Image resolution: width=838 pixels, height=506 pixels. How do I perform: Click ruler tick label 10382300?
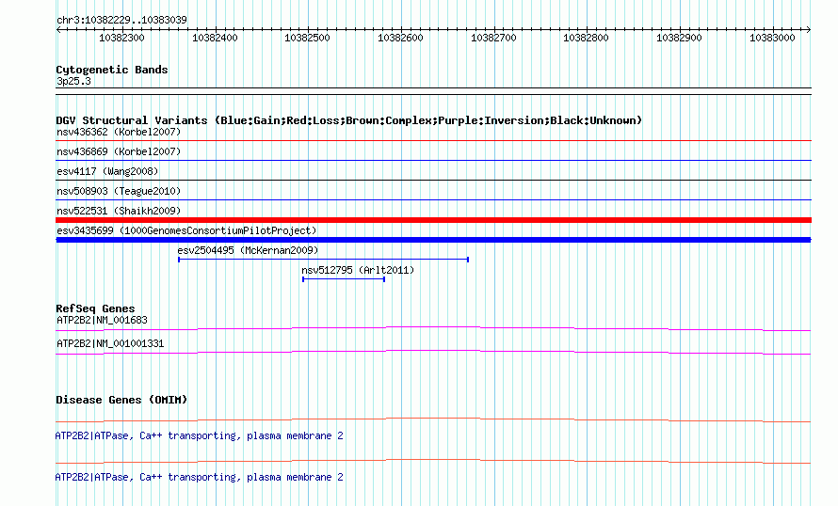click(x=121, y=38)
